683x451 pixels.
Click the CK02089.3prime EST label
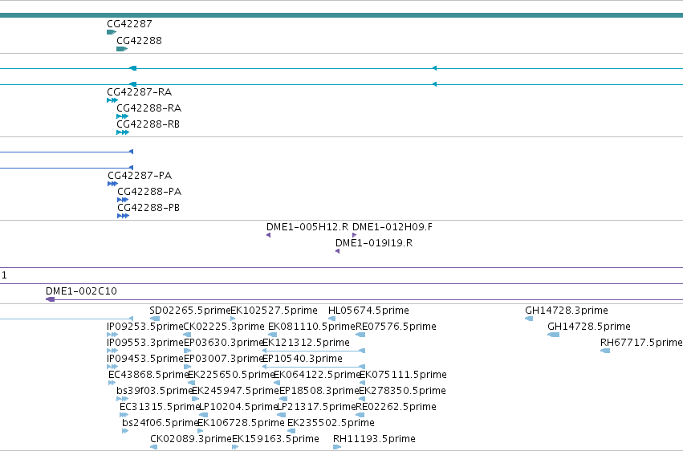pos(191,439)
